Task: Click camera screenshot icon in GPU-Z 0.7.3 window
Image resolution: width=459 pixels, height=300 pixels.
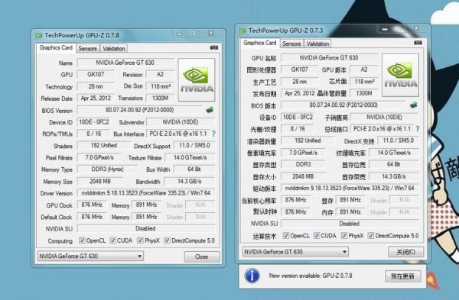Action: (x=418, y=43)
